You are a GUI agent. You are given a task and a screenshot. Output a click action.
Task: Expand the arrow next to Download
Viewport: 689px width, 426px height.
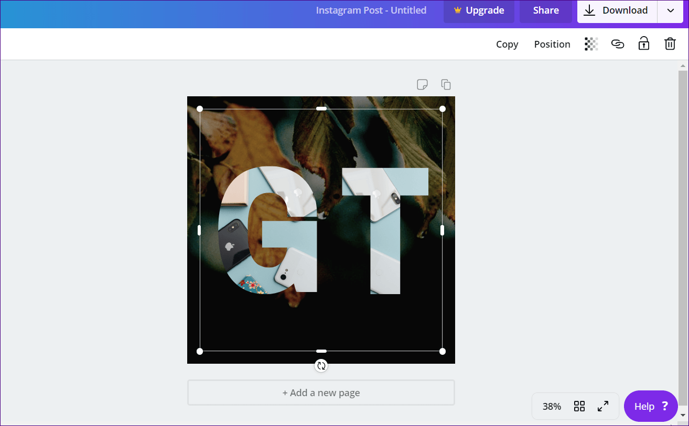click(x=671, y=10)
